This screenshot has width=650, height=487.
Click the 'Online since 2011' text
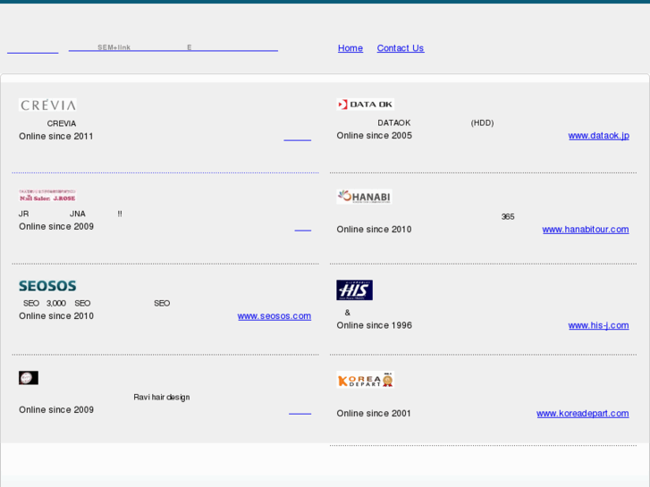(56, 137)
